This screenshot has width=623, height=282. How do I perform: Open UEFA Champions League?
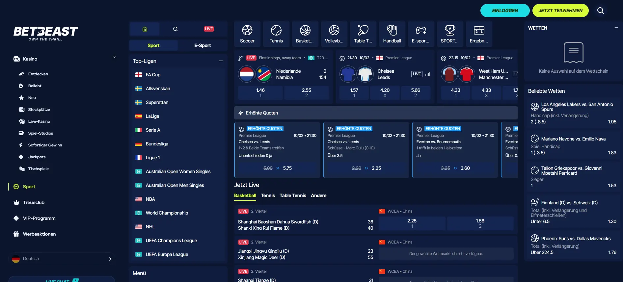(x=178, y=241)
